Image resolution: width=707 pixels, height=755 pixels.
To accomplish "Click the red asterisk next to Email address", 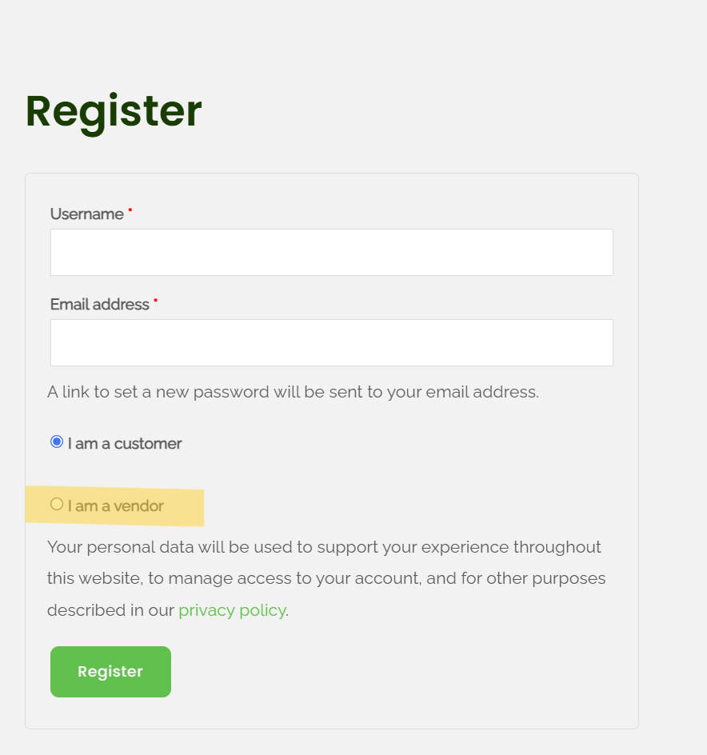I will click(155, 301).
